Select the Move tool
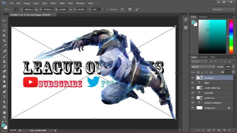237x133 pixels. click(x=4, y=20)
